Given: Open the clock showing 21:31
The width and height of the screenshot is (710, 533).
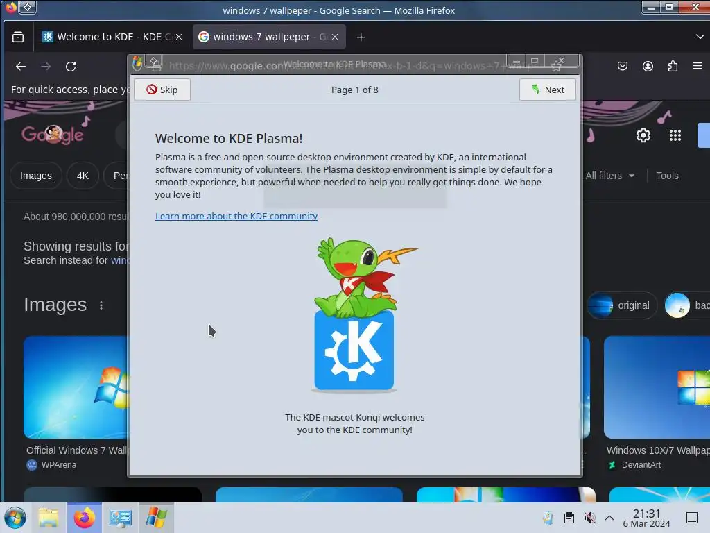Looking at the screenshot, I should tap(646, 518).
